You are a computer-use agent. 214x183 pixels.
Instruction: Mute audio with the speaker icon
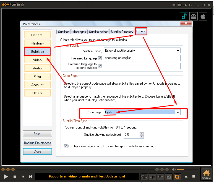pyautogui.click(x=174, y=169)
